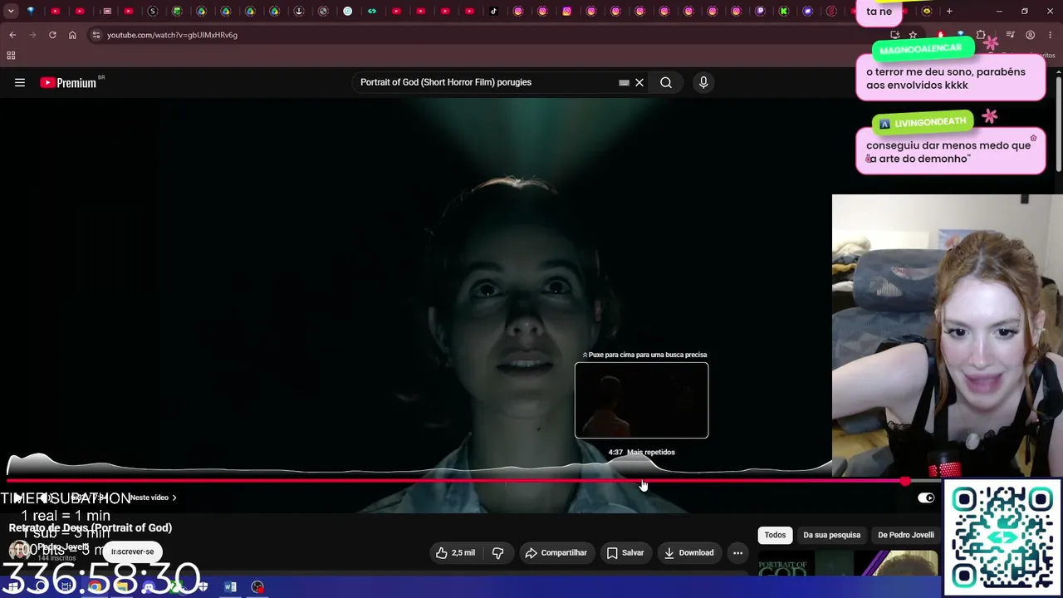Subscribe using the Inscrever-se button
Screen dimensions: 1063x598
click(x=133, y=551)
